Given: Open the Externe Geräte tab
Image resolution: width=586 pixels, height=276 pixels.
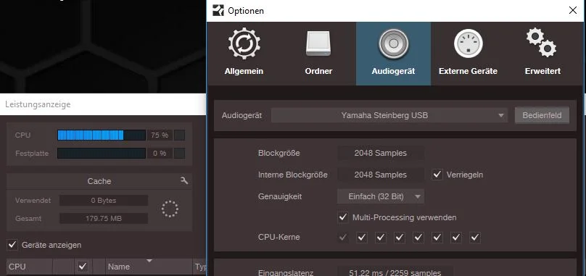Looking at the screenshot, I should [x=468, y=54].
